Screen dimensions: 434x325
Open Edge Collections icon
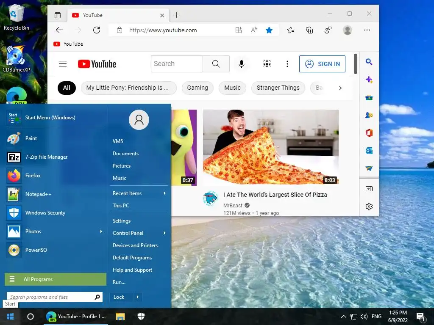(x=309, y=30)
